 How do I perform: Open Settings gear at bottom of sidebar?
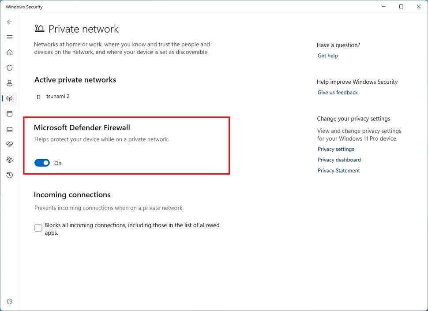pos(9,301)
